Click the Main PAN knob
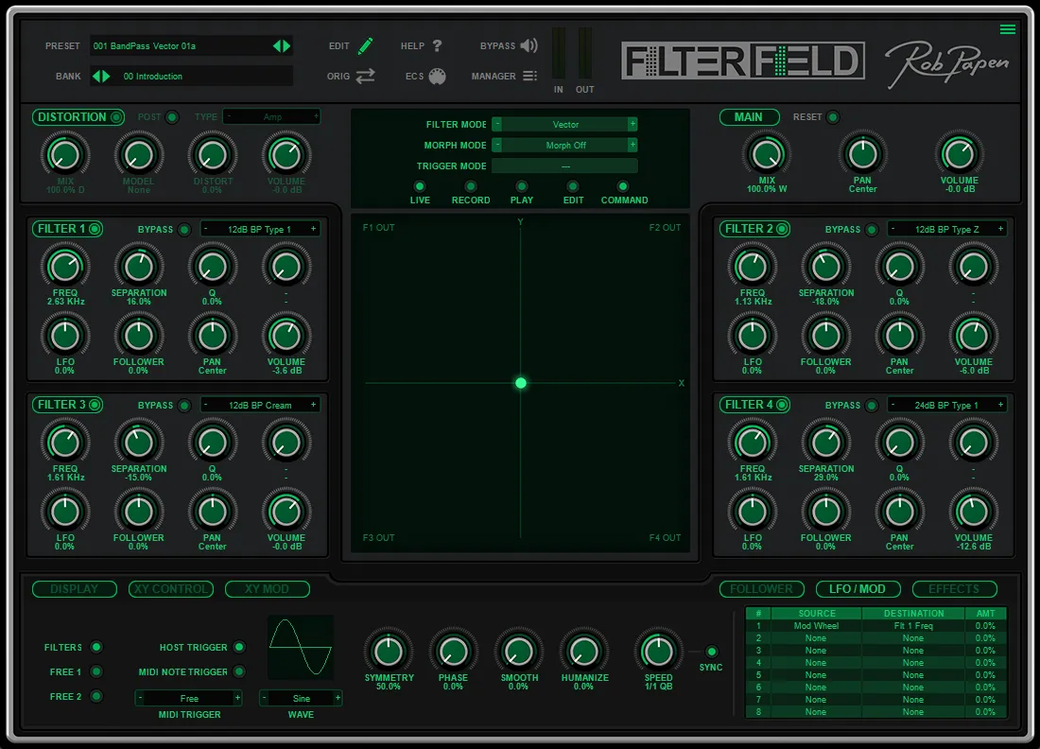Image resolution: width=1040 pixels, height=749 pixels. coord(862,154)
